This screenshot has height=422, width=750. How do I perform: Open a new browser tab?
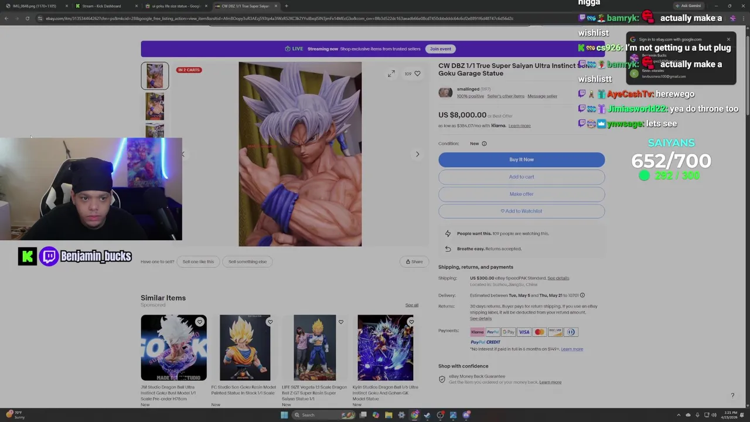pyautogui.click(x=286, y=6)
